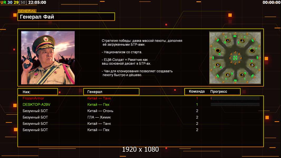Click team number 1 in DESKTOP-A29V's row
Viewport: 281px width, 158px height.
[197, 105]
